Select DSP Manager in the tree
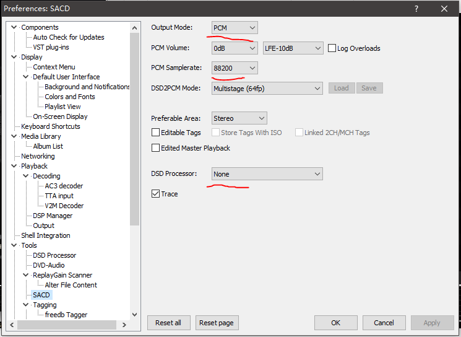Image resolution: width=461 pixels, height=337 pixels. coord(53,216)
